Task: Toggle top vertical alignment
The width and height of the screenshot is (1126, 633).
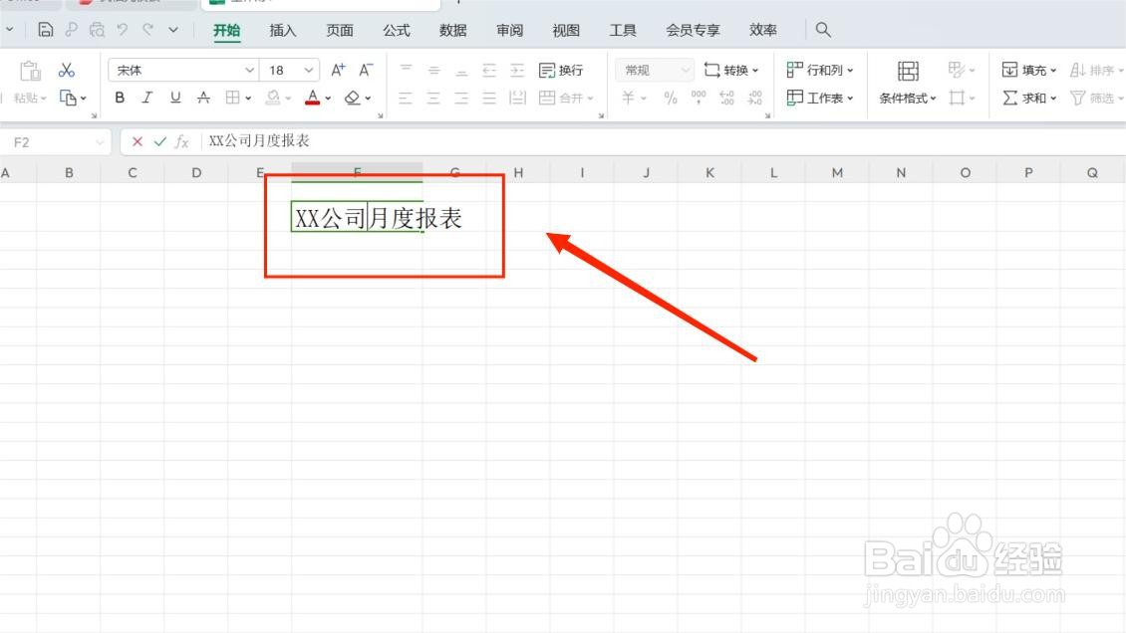Action: (x=406, y=70)
